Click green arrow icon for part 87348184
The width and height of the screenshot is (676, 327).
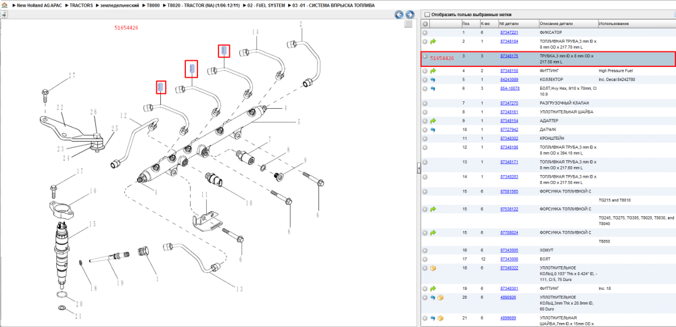(x=433, y=41)
